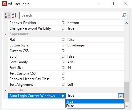This screenshot has width=132, height=110.
Task: Click the wf-user-login app icon in title bar
Action: click(x=4, y=4)
